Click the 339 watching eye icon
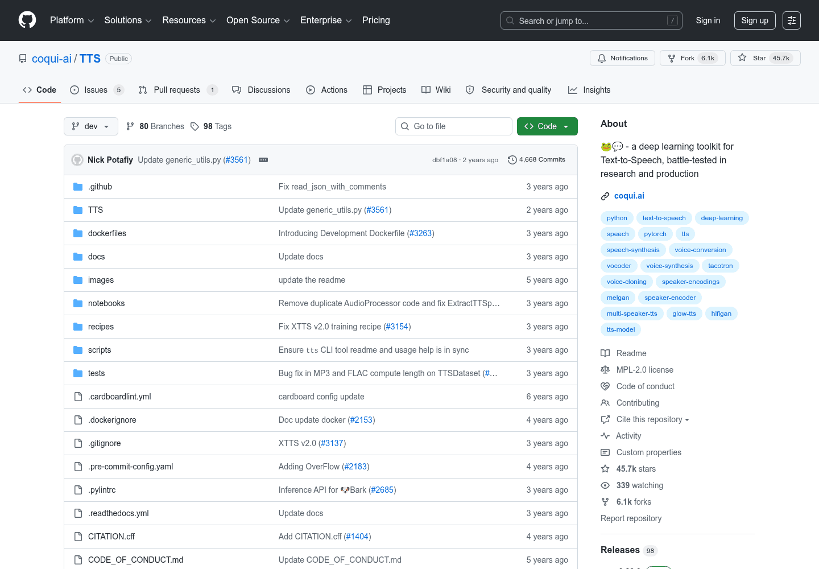This screenshot has width=819, height=569. tap(605, 485)
